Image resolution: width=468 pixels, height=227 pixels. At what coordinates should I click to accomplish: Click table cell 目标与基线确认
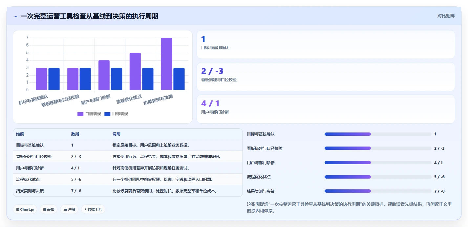click(30, 145)
